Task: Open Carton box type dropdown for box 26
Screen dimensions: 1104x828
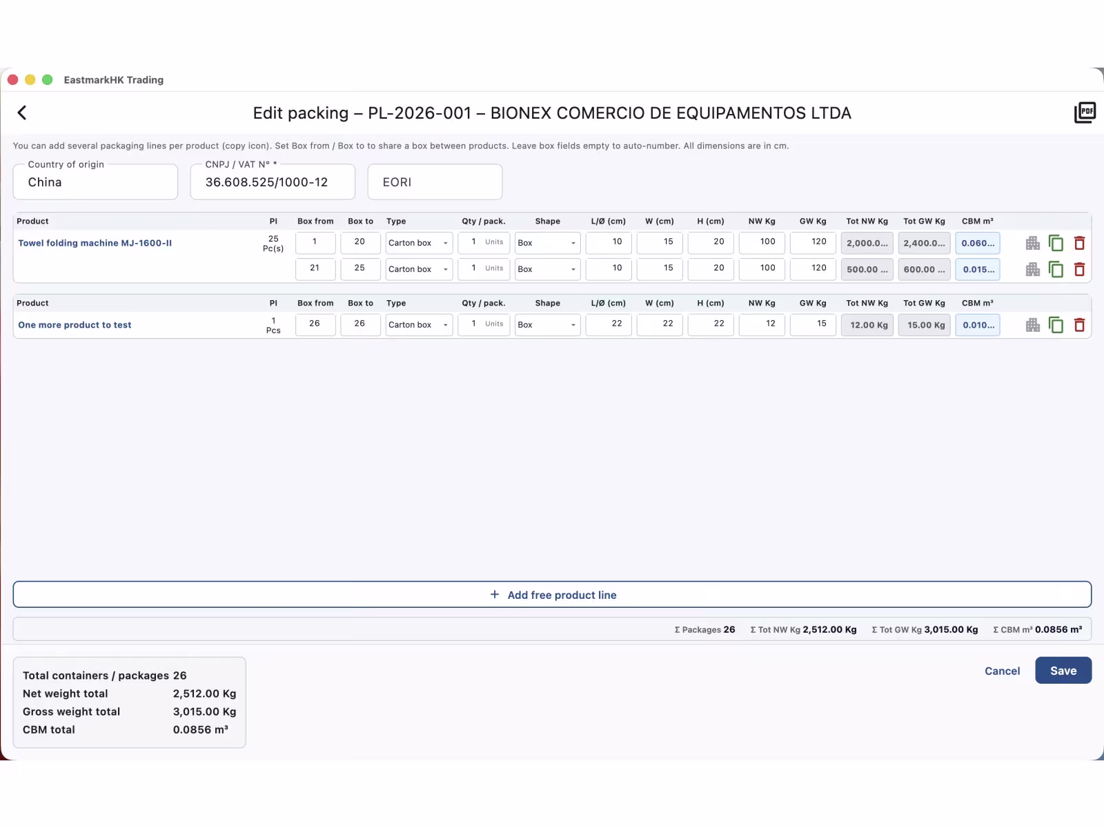Action: (x=419, y=325)
